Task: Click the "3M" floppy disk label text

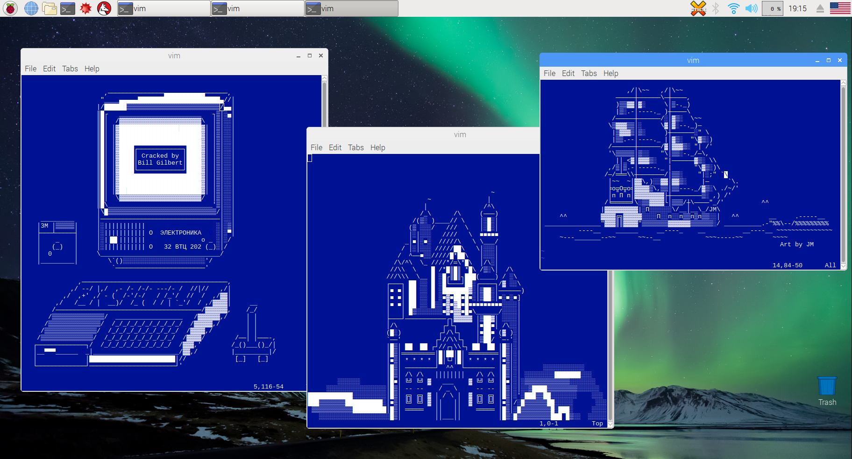Action: point(44,226)
